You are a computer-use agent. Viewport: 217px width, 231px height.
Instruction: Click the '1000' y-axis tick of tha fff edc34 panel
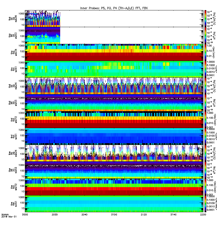[x=21, y=14]
